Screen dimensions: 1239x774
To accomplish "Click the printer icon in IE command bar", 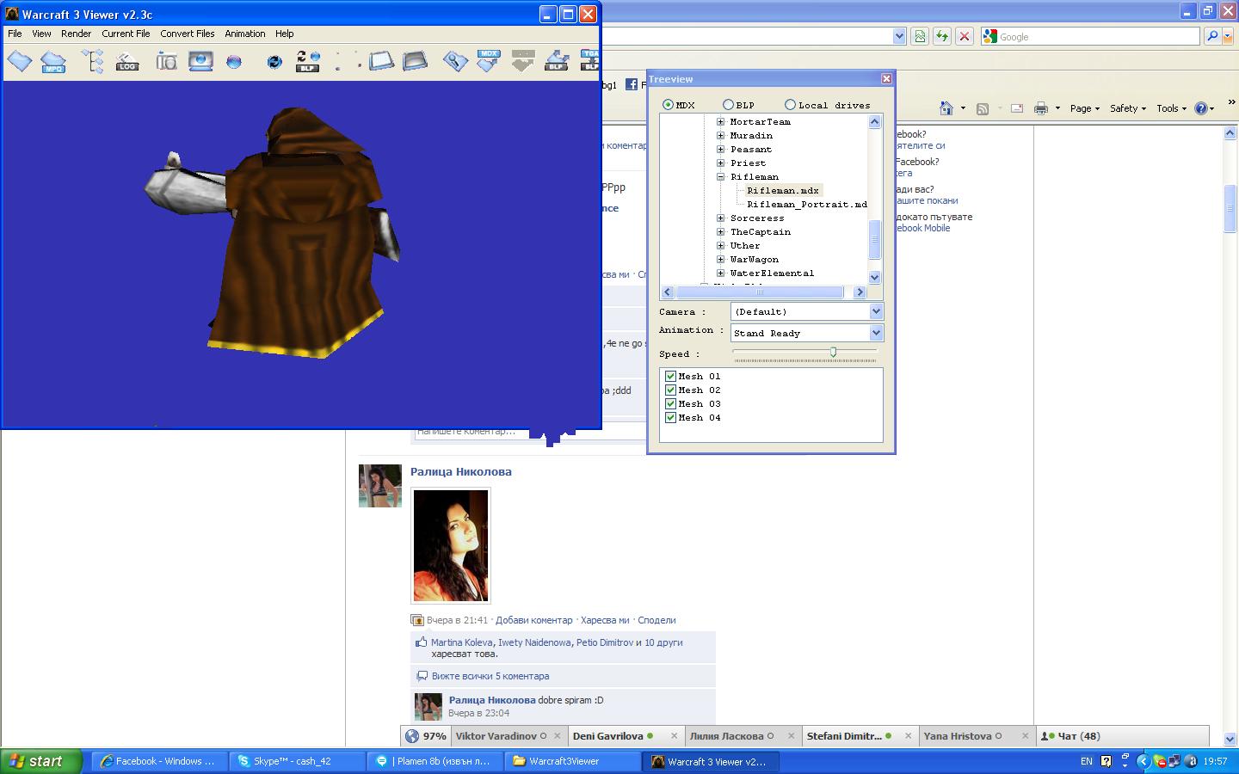I will pyautogui.click(x=1041, y=108).
